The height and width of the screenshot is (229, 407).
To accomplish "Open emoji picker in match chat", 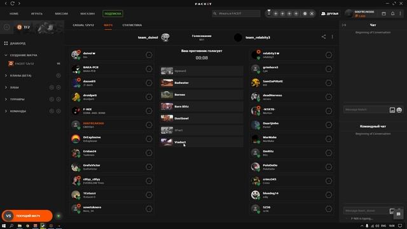I will click(399, 110).
